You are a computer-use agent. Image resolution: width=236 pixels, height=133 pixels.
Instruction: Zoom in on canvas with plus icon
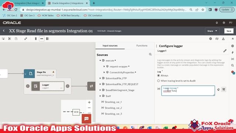point(89,102)
